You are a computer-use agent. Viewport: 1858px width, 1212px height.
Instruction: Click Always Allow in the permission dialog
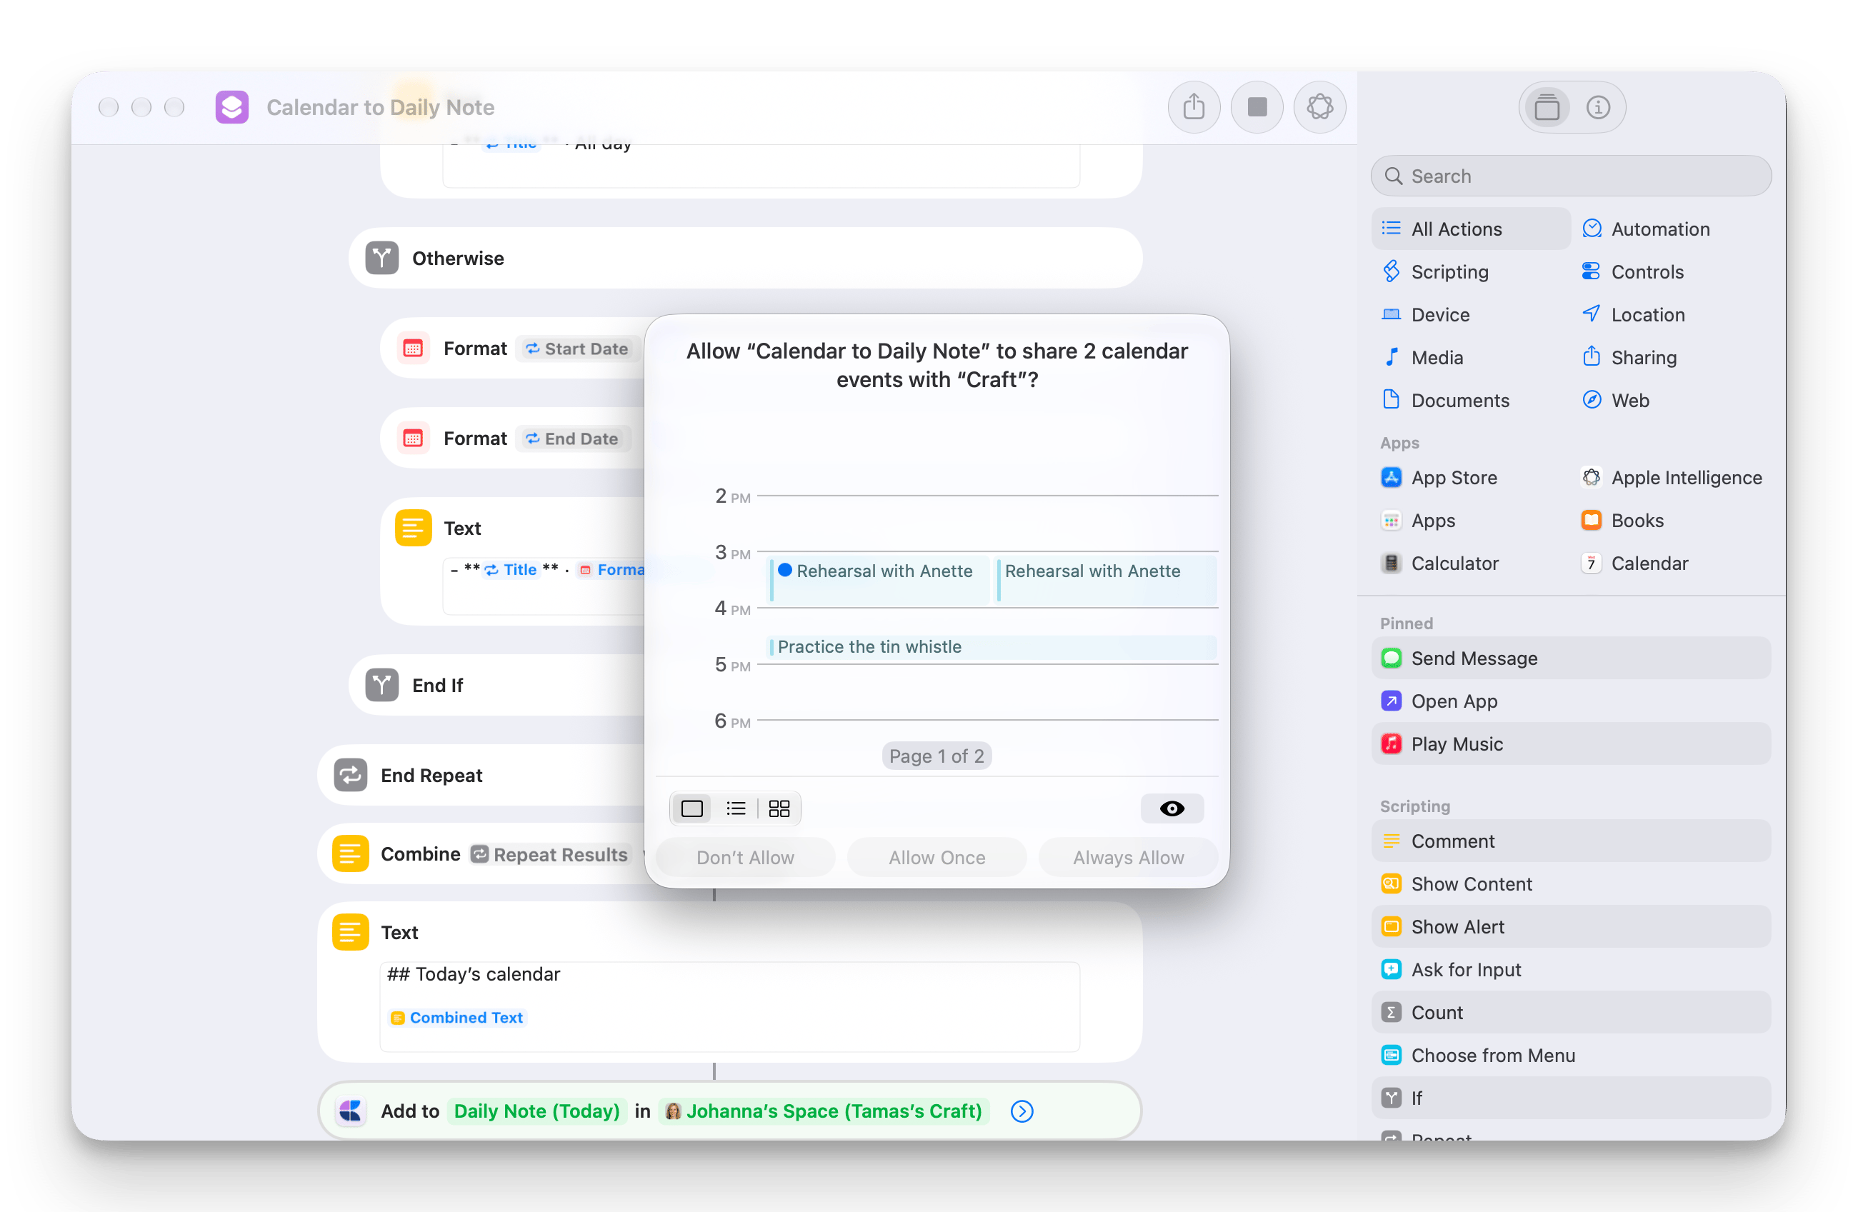point(1128,857)
